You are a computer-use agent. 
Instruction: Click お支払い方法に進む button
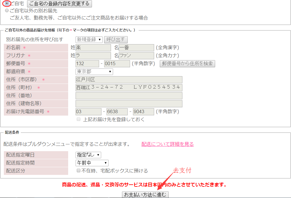click(x=145, y=195)
